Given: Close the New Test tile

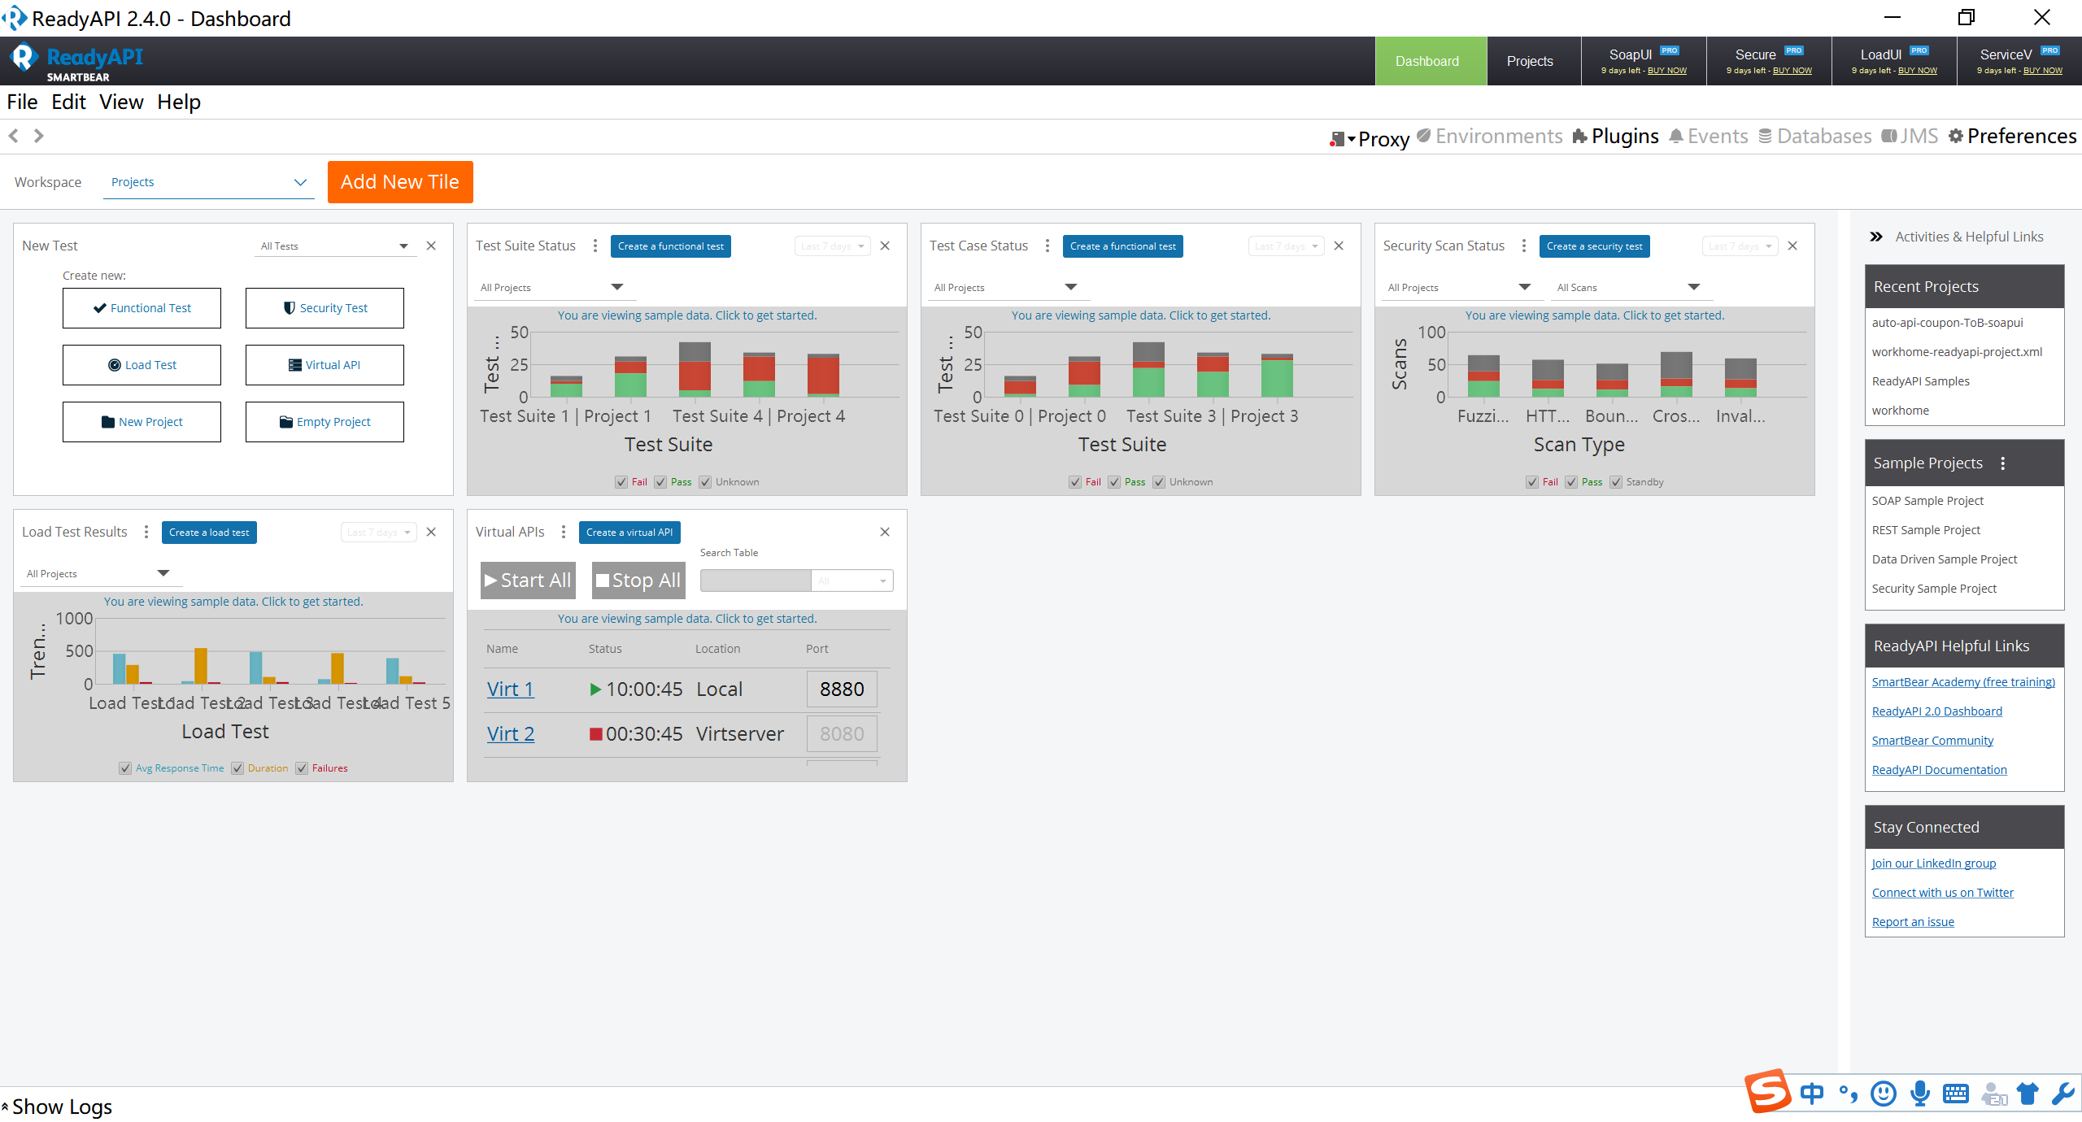Looking at the screenshot, I should (432, 246).
